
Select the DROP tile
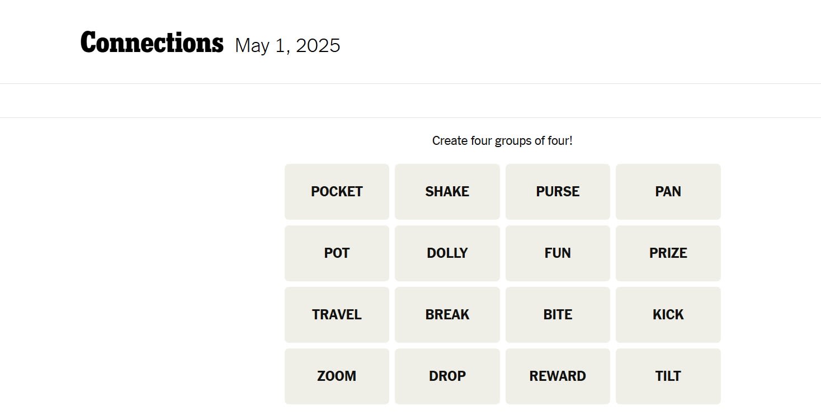pos(447,376)
